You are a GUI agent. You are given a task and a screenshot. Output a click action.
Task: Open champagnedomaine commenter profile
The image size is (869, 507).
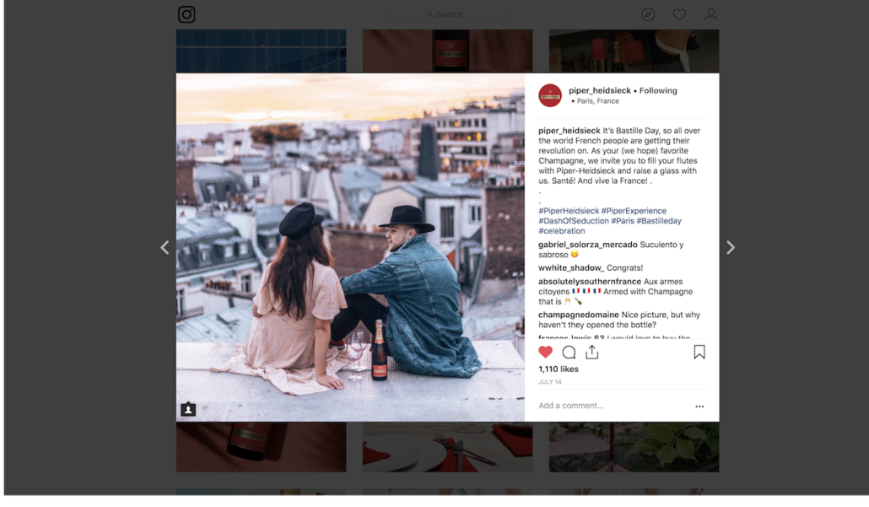[579, 315]
